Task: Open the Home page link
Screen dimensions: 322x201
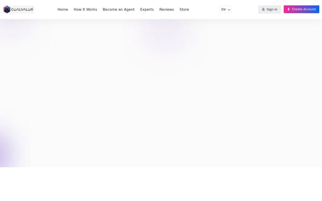Action: click(63, 9)
